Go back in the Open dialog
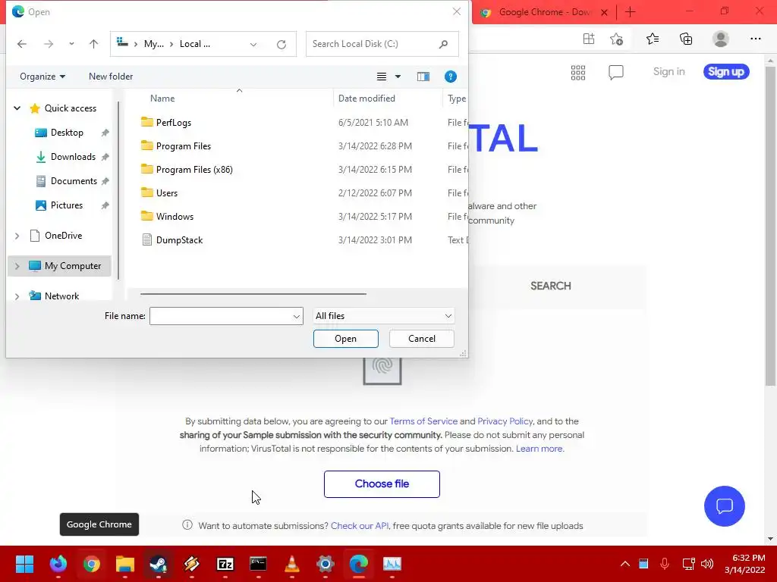 coord(22,44)
